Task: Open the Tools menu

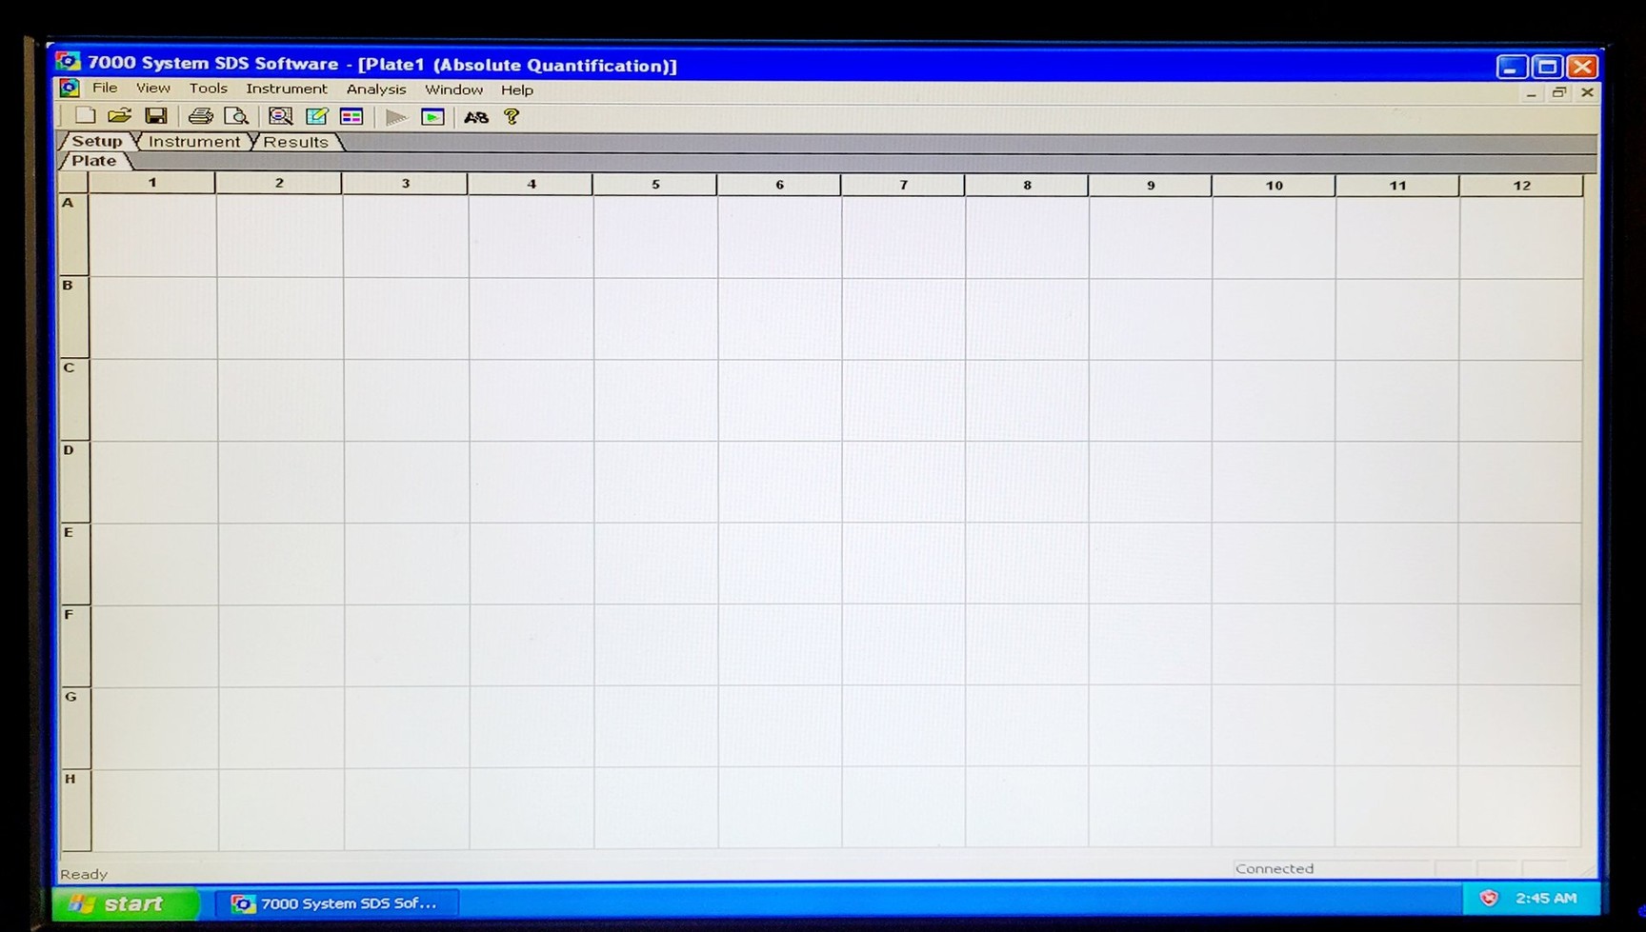Action: 208,89
